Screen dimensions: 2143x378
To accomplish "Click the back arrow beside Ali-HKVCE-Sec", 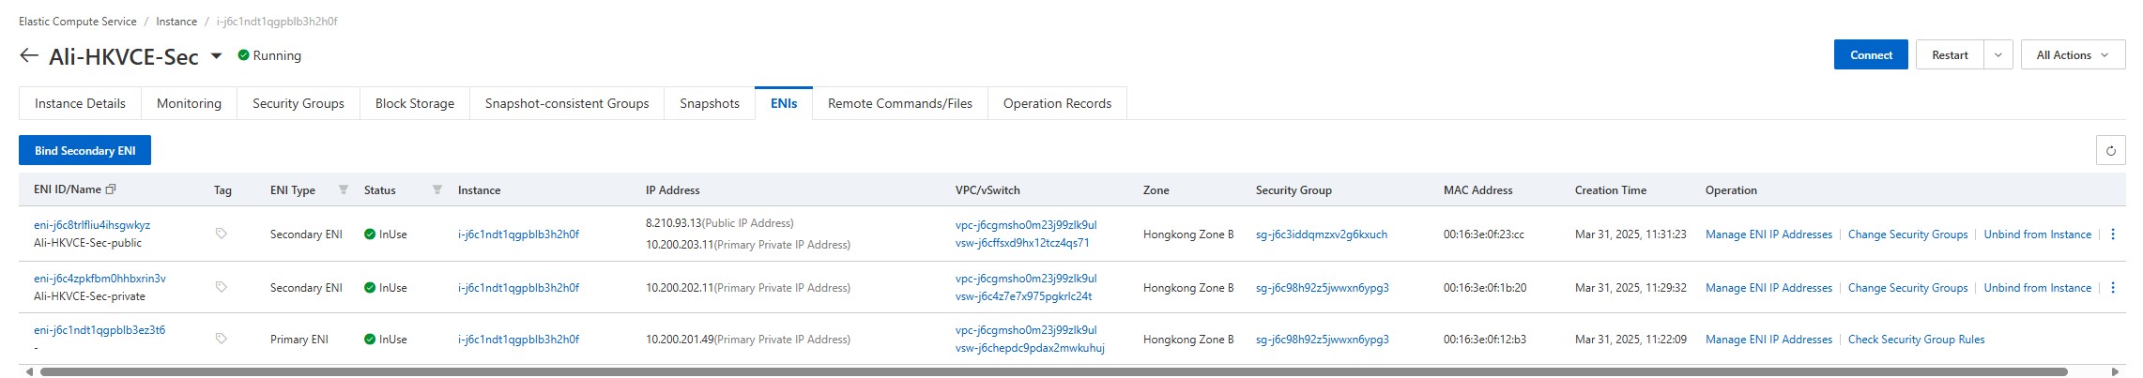I will click(28, 56).
